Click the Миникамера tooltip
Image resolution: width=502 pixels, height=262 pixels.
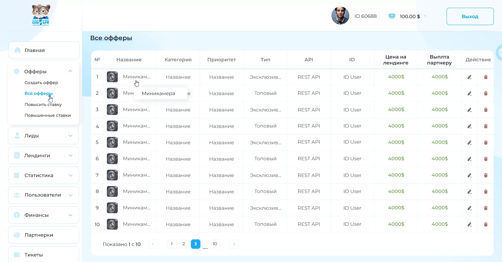coord(160,93)
